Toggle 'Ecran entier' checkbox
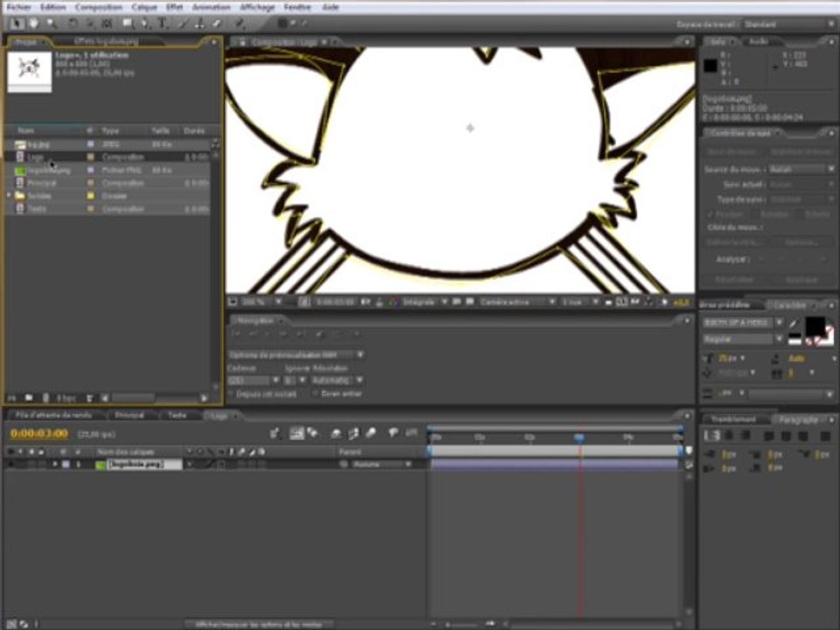The width and height of the screenshot is (840, 630). (316, 394)
